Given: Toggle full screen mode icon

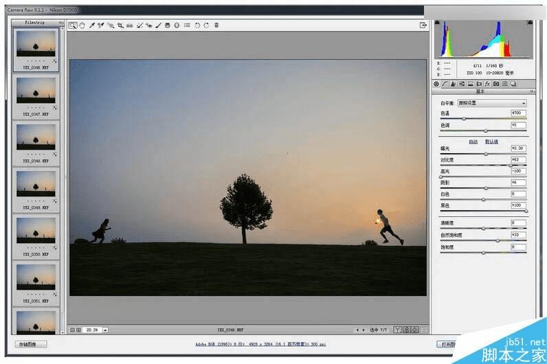Looking at the screenshot, I should [x=423, y=25].
